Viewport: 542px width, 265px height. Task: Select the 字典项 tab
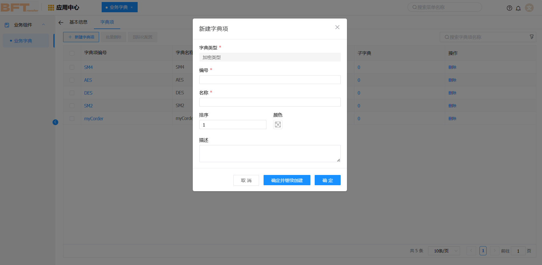point(107,22)
